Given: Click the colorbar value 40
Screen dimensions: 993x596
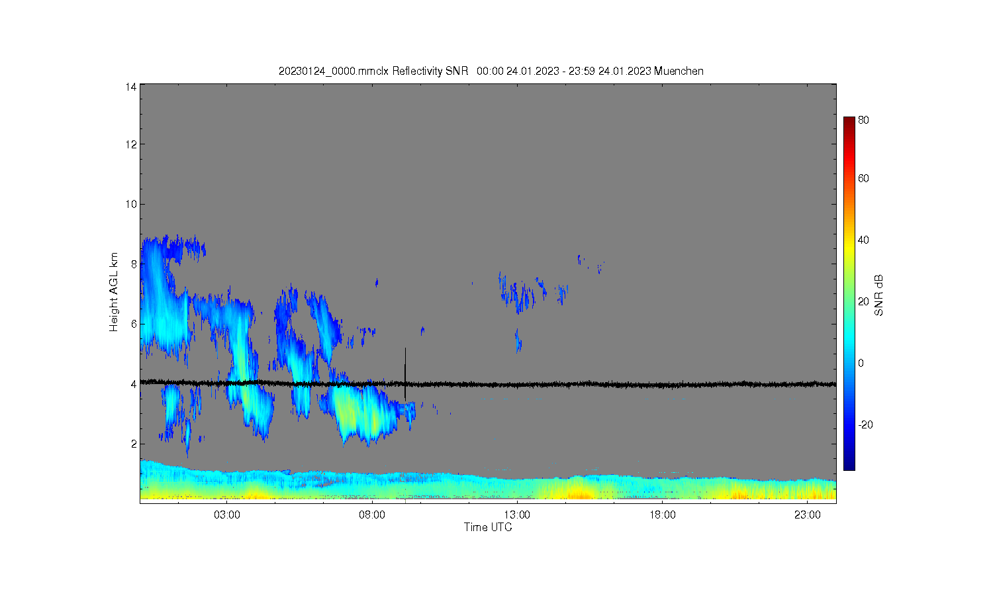Looking at the screenshot, I should tap(863, 240).
